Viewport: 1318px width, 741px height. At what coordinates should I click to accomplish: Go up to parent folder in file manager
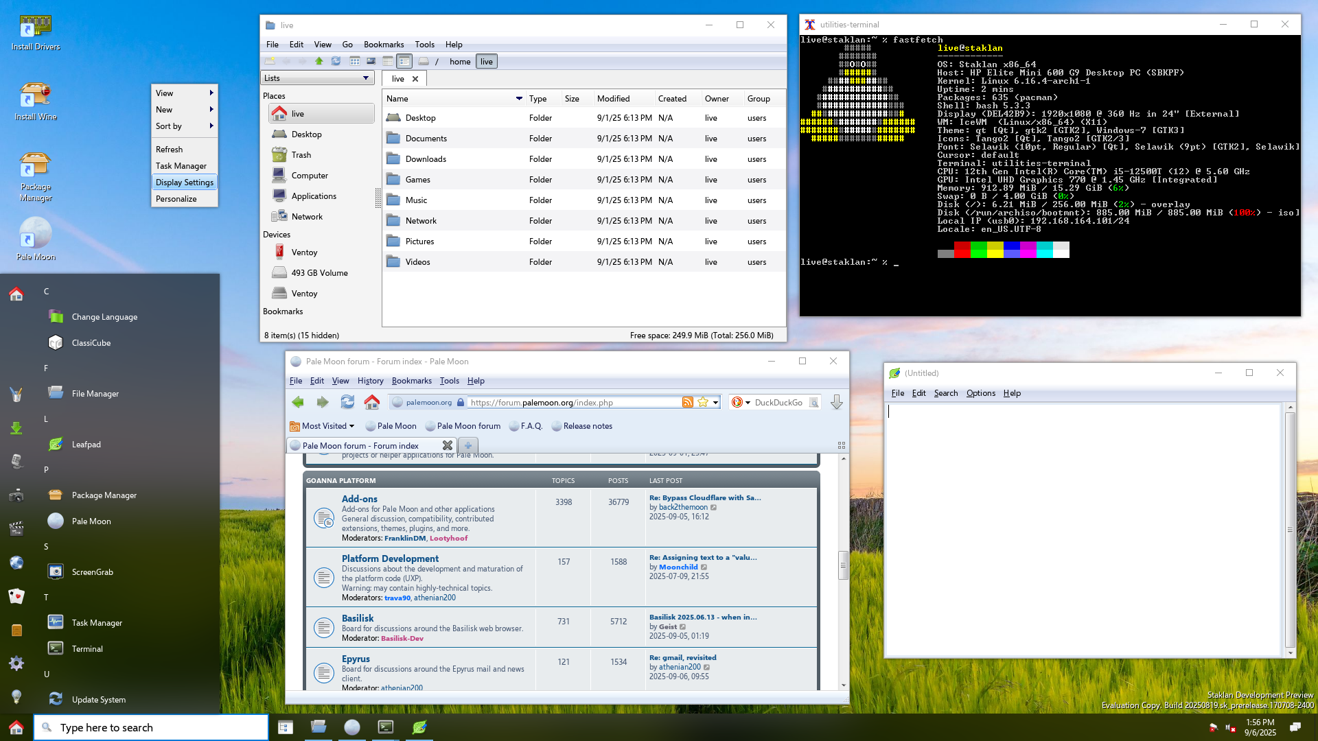tap(319, 61)
